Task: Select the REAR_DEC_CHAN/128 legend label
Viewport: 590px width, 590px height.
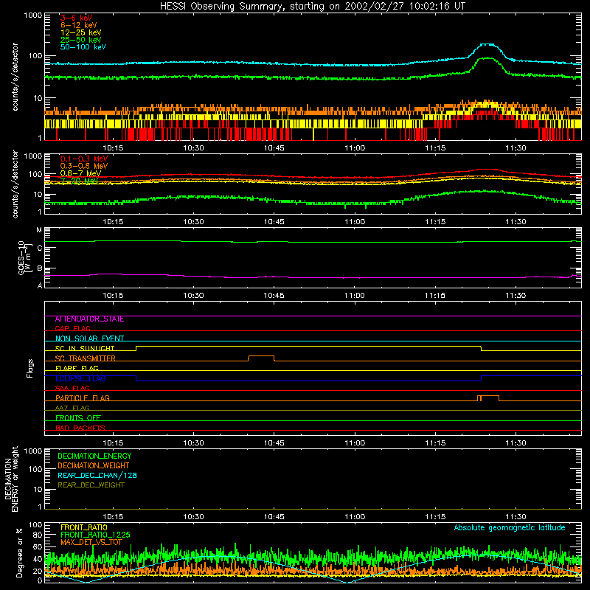Action: (x=97, y=475)
